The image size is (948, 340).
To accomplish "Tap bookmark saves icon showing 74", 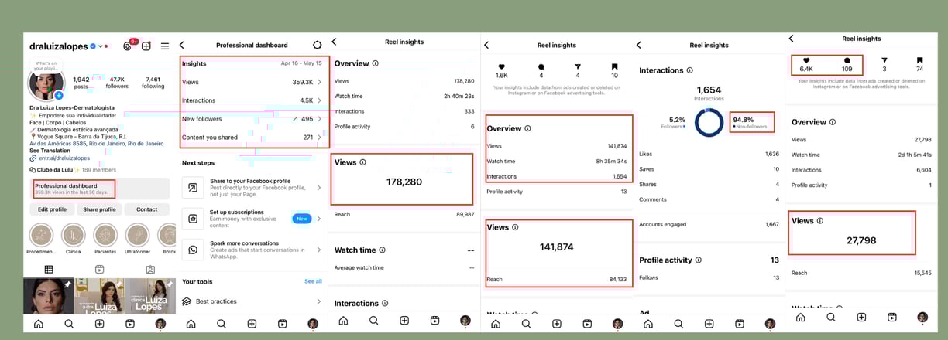I will click(919, 59).
